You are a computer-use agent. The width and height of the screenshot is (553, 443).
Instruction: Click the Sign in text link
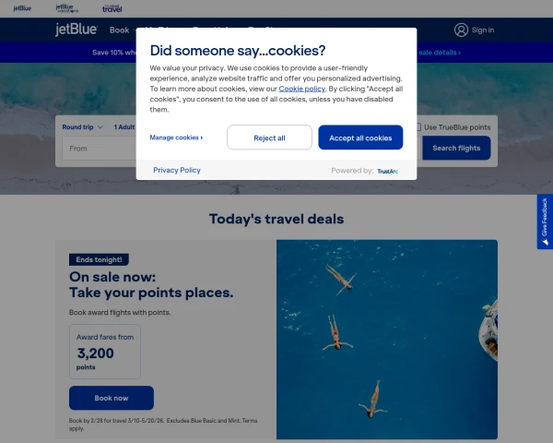483,30
